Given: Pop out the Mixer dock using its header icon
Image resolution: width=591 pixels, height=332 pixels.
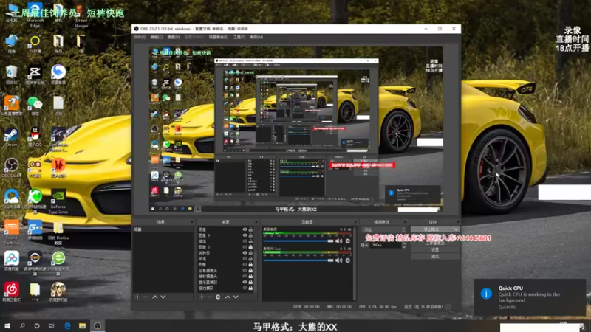Looking at the screenshot, I should [x=355, y=222].
